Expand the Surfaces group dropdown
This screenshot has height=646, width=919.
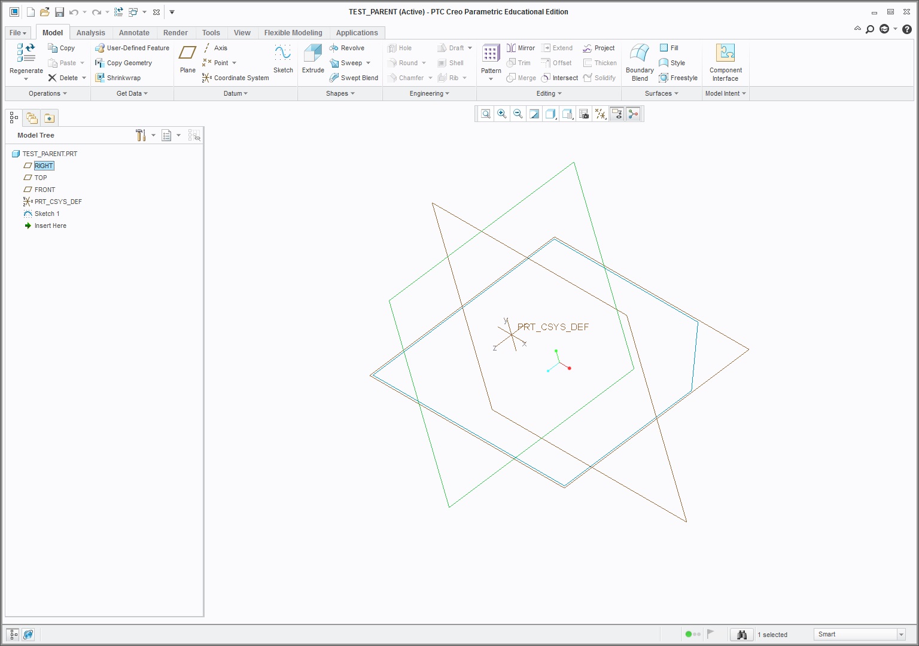click(x=662, y=93)
